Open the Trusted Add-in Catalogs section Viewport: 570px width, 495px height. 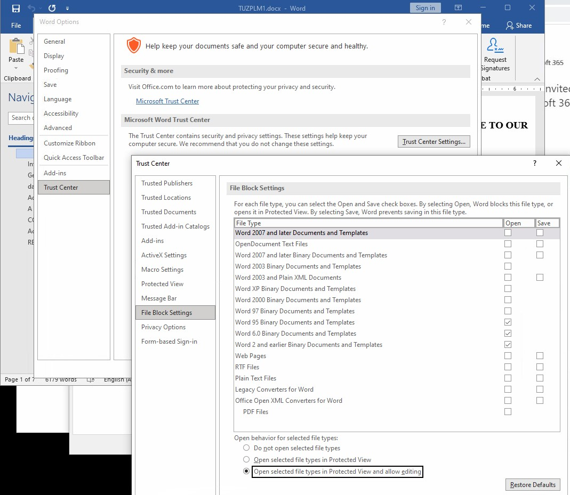pos(175,226)
